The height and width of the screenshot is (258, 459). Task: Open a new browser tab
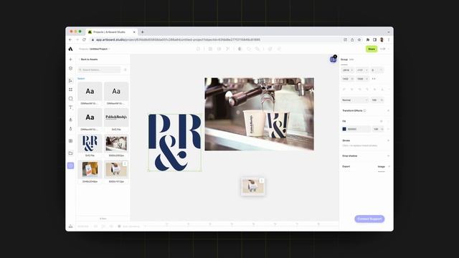tap(143, 32)
